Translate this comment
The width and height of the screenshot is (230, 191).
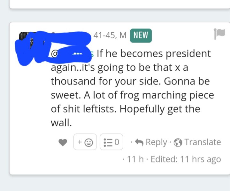point(197,142)
